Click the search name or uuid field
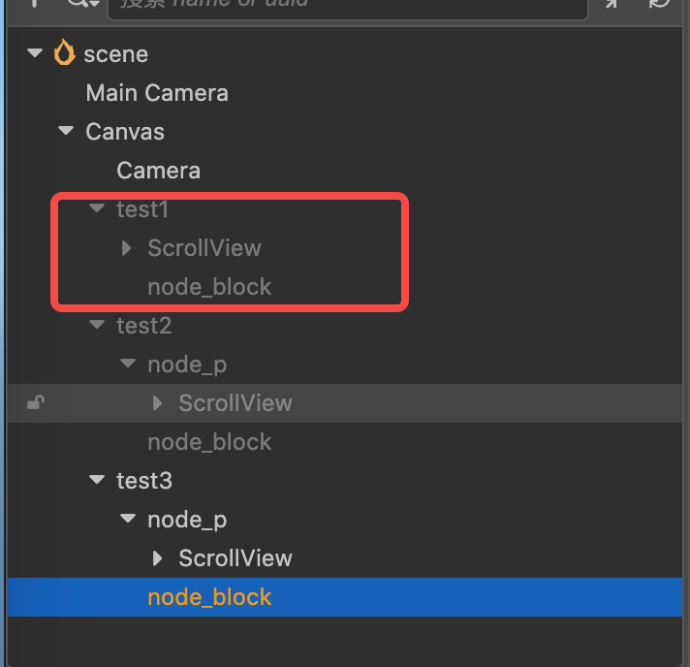Viewport: 690px width, 667px height. pos(347,6)
